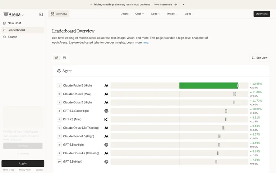Open the Cookies link
The height and width of the screenshot is (173, 276).
(39, 170)
